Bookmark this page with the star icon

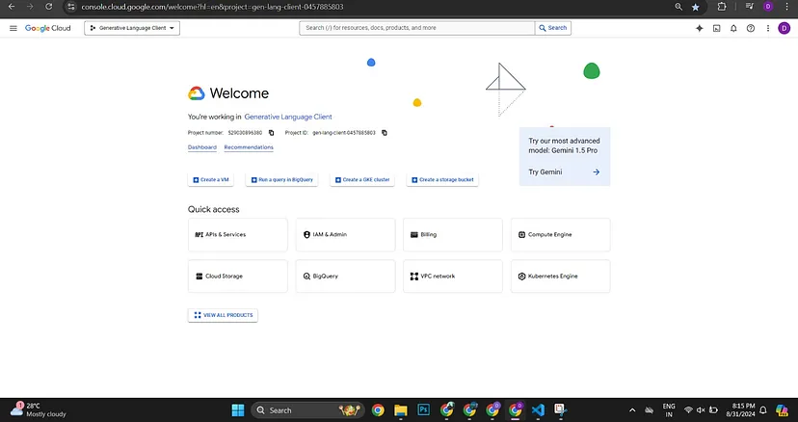(695, 7)
